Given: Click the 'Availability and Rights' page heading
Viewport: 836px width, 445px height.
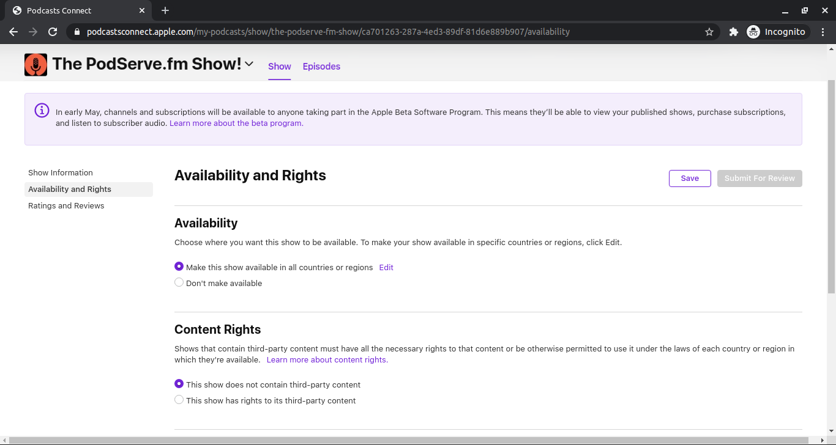Looking at the screenshot, I should [x=250, y=175].
